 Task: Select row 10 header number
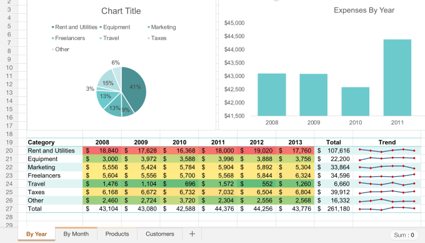pyautogui.click(x=9, y=67)
